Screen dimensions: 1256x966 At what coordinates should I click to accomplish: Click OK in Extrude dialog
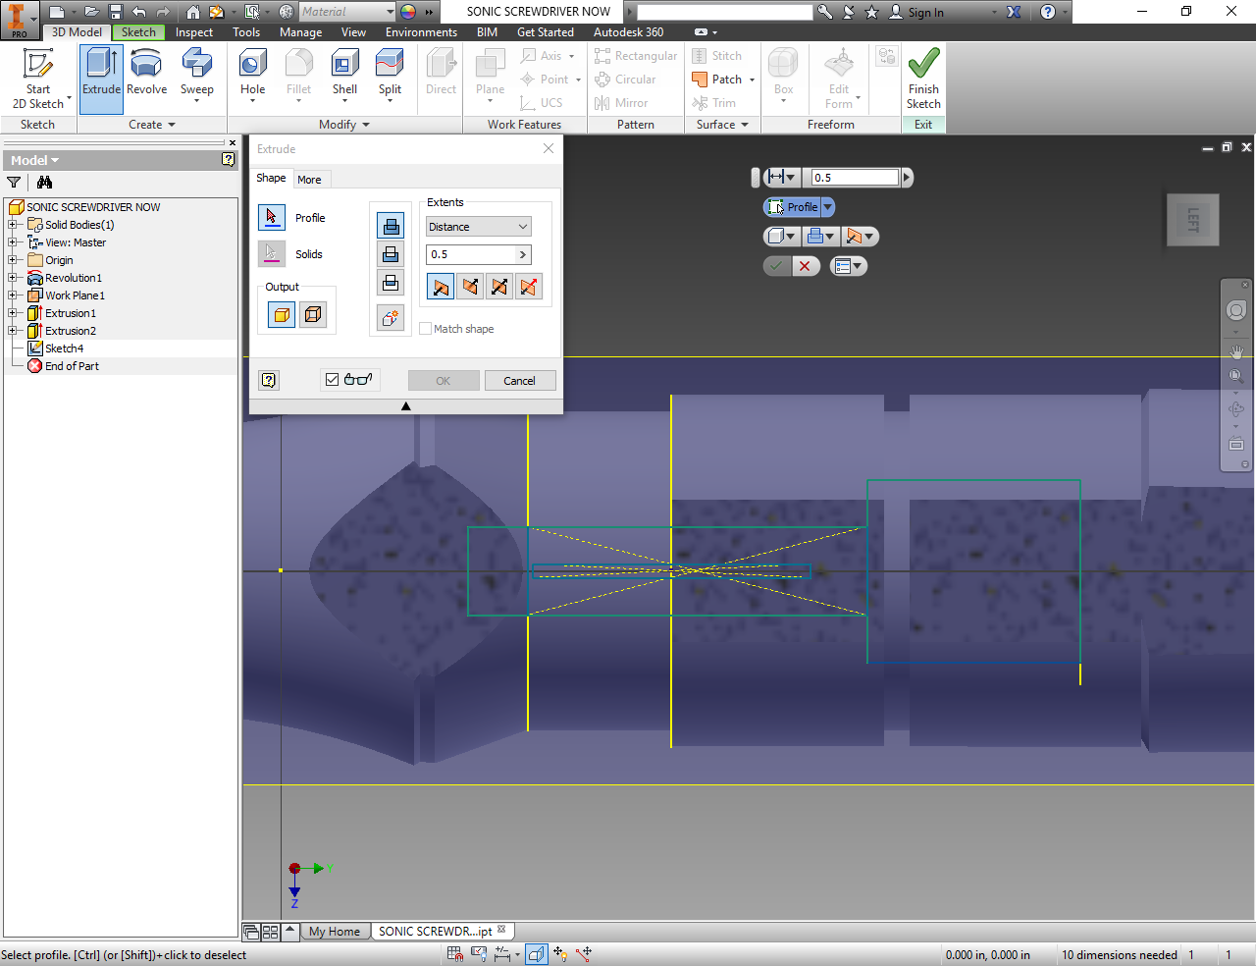click(x=444, y=381)
